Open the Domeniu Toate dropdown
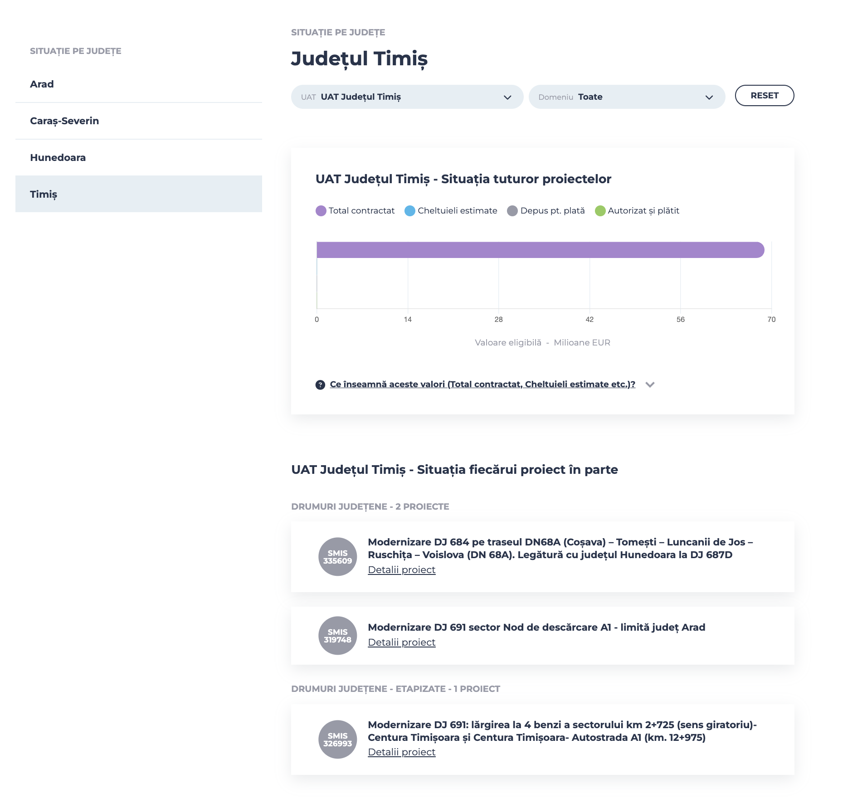Image resolution: width=867 pixels, height=798 pixels. tap(626, 97)
